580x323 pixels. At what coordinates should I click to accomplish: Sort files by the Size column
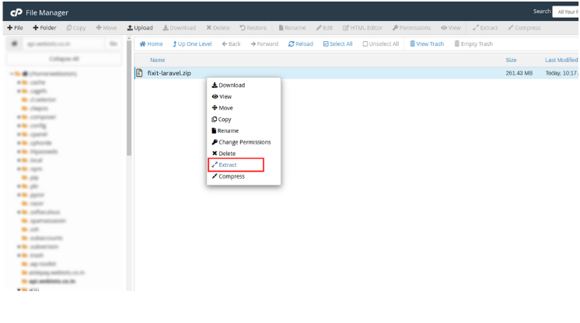pyautogui.click(x=511, y=60)
